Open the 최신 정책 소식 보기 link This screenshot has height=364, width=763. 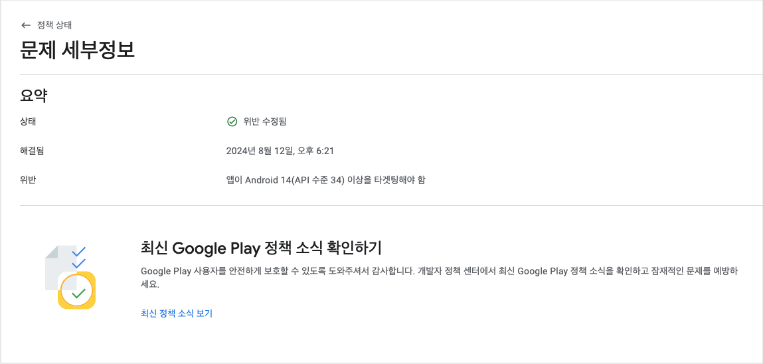[x=177, y=314]
